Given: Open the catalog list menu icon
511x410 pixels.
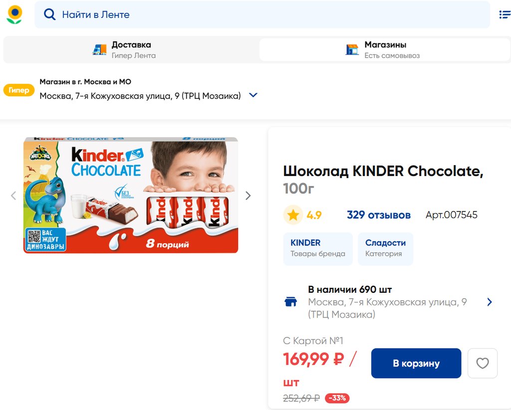Looking at the screenshot, I should [505, 14].
